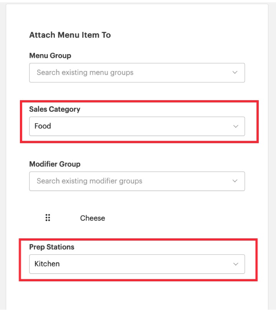The width and height of the screenshot is (276, 312).
Task: Click the drag handle beside Cheese
Action: coord(48,218)
